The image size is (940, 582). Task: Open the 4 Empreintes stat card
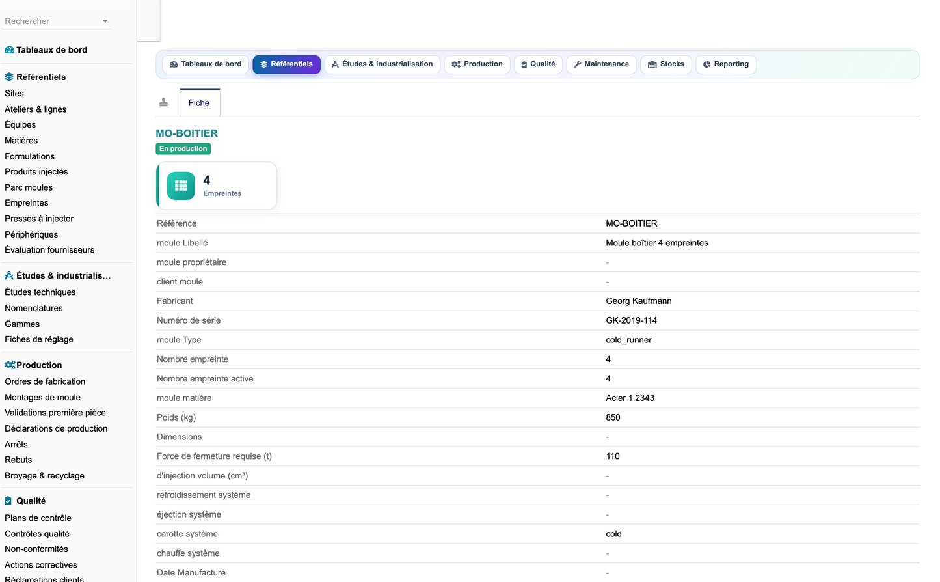pyautogui.click(x=217, y=186)
